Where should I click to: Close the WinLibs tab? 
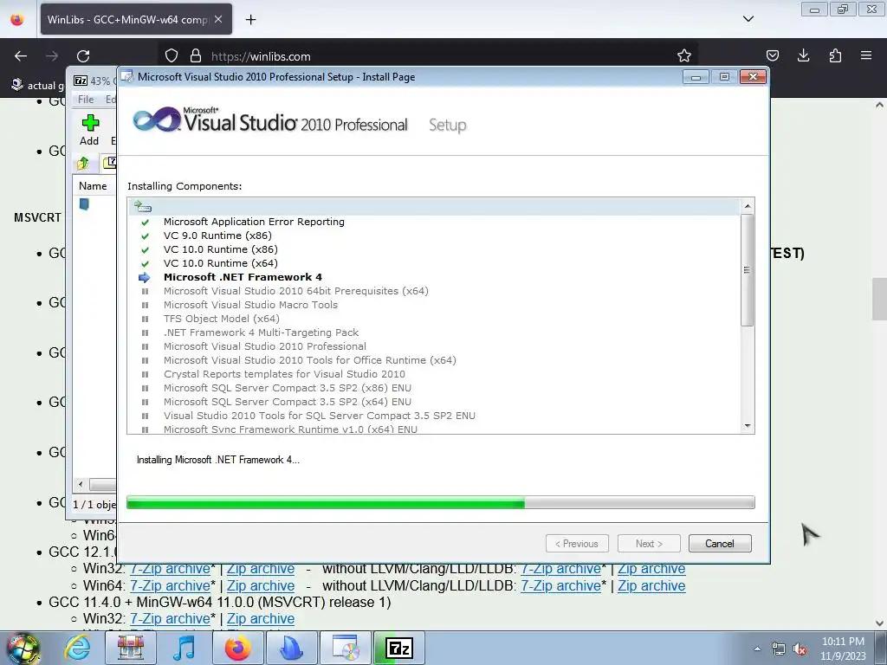pyautogui.click(x=218, y=19)
